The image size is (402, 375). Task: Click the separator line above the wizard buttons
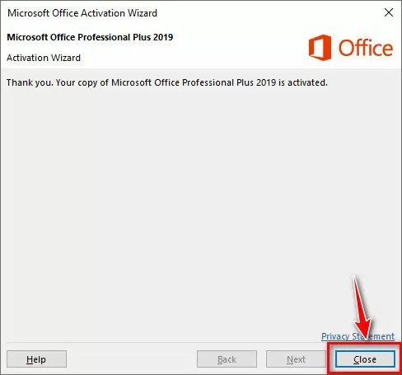(x=165, y=343)
